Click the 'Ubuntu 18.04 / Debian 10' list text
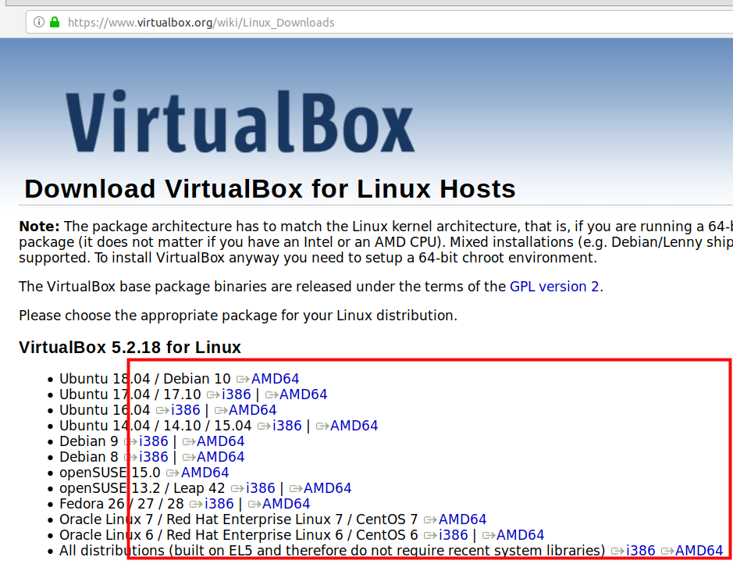The height and width of the screenshot is (564, 733). 145,378
